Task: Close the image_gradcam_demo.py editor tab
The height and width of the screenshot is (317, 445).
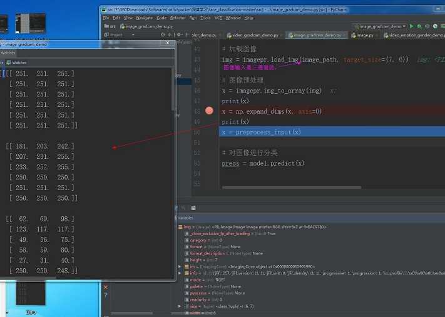Action: tap(344, 36)
